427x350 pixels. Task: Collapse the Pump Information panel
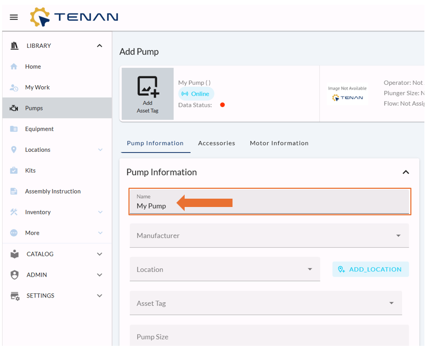pyautogui.click(x=406, y=172)
